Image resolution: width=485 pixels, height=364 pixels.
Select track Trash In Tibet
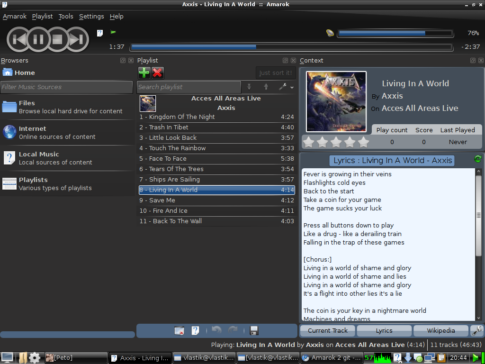(x=216, y=127)
